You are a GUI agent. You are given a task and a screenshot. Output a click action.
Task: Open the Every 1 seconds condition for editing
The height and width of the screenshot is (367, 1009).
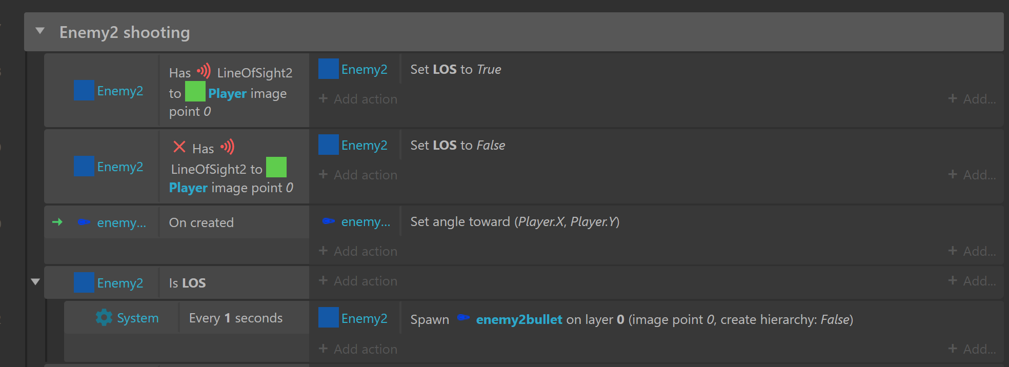[236, 317]
